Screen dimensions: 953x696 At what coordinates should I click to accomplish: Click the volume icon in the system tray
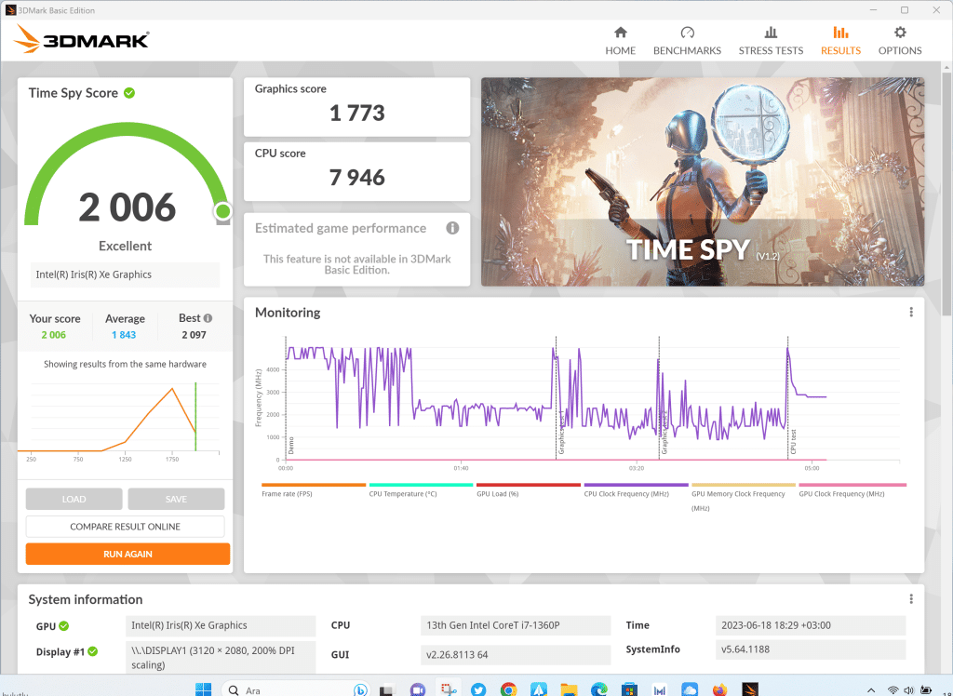click(x=908, y=689)
